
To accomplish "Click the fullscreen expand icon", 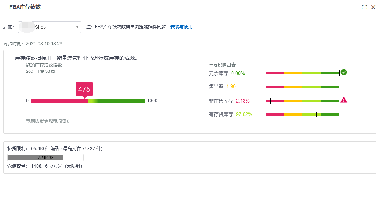I will point(364,7).
